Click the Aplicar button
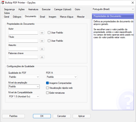 81,116
